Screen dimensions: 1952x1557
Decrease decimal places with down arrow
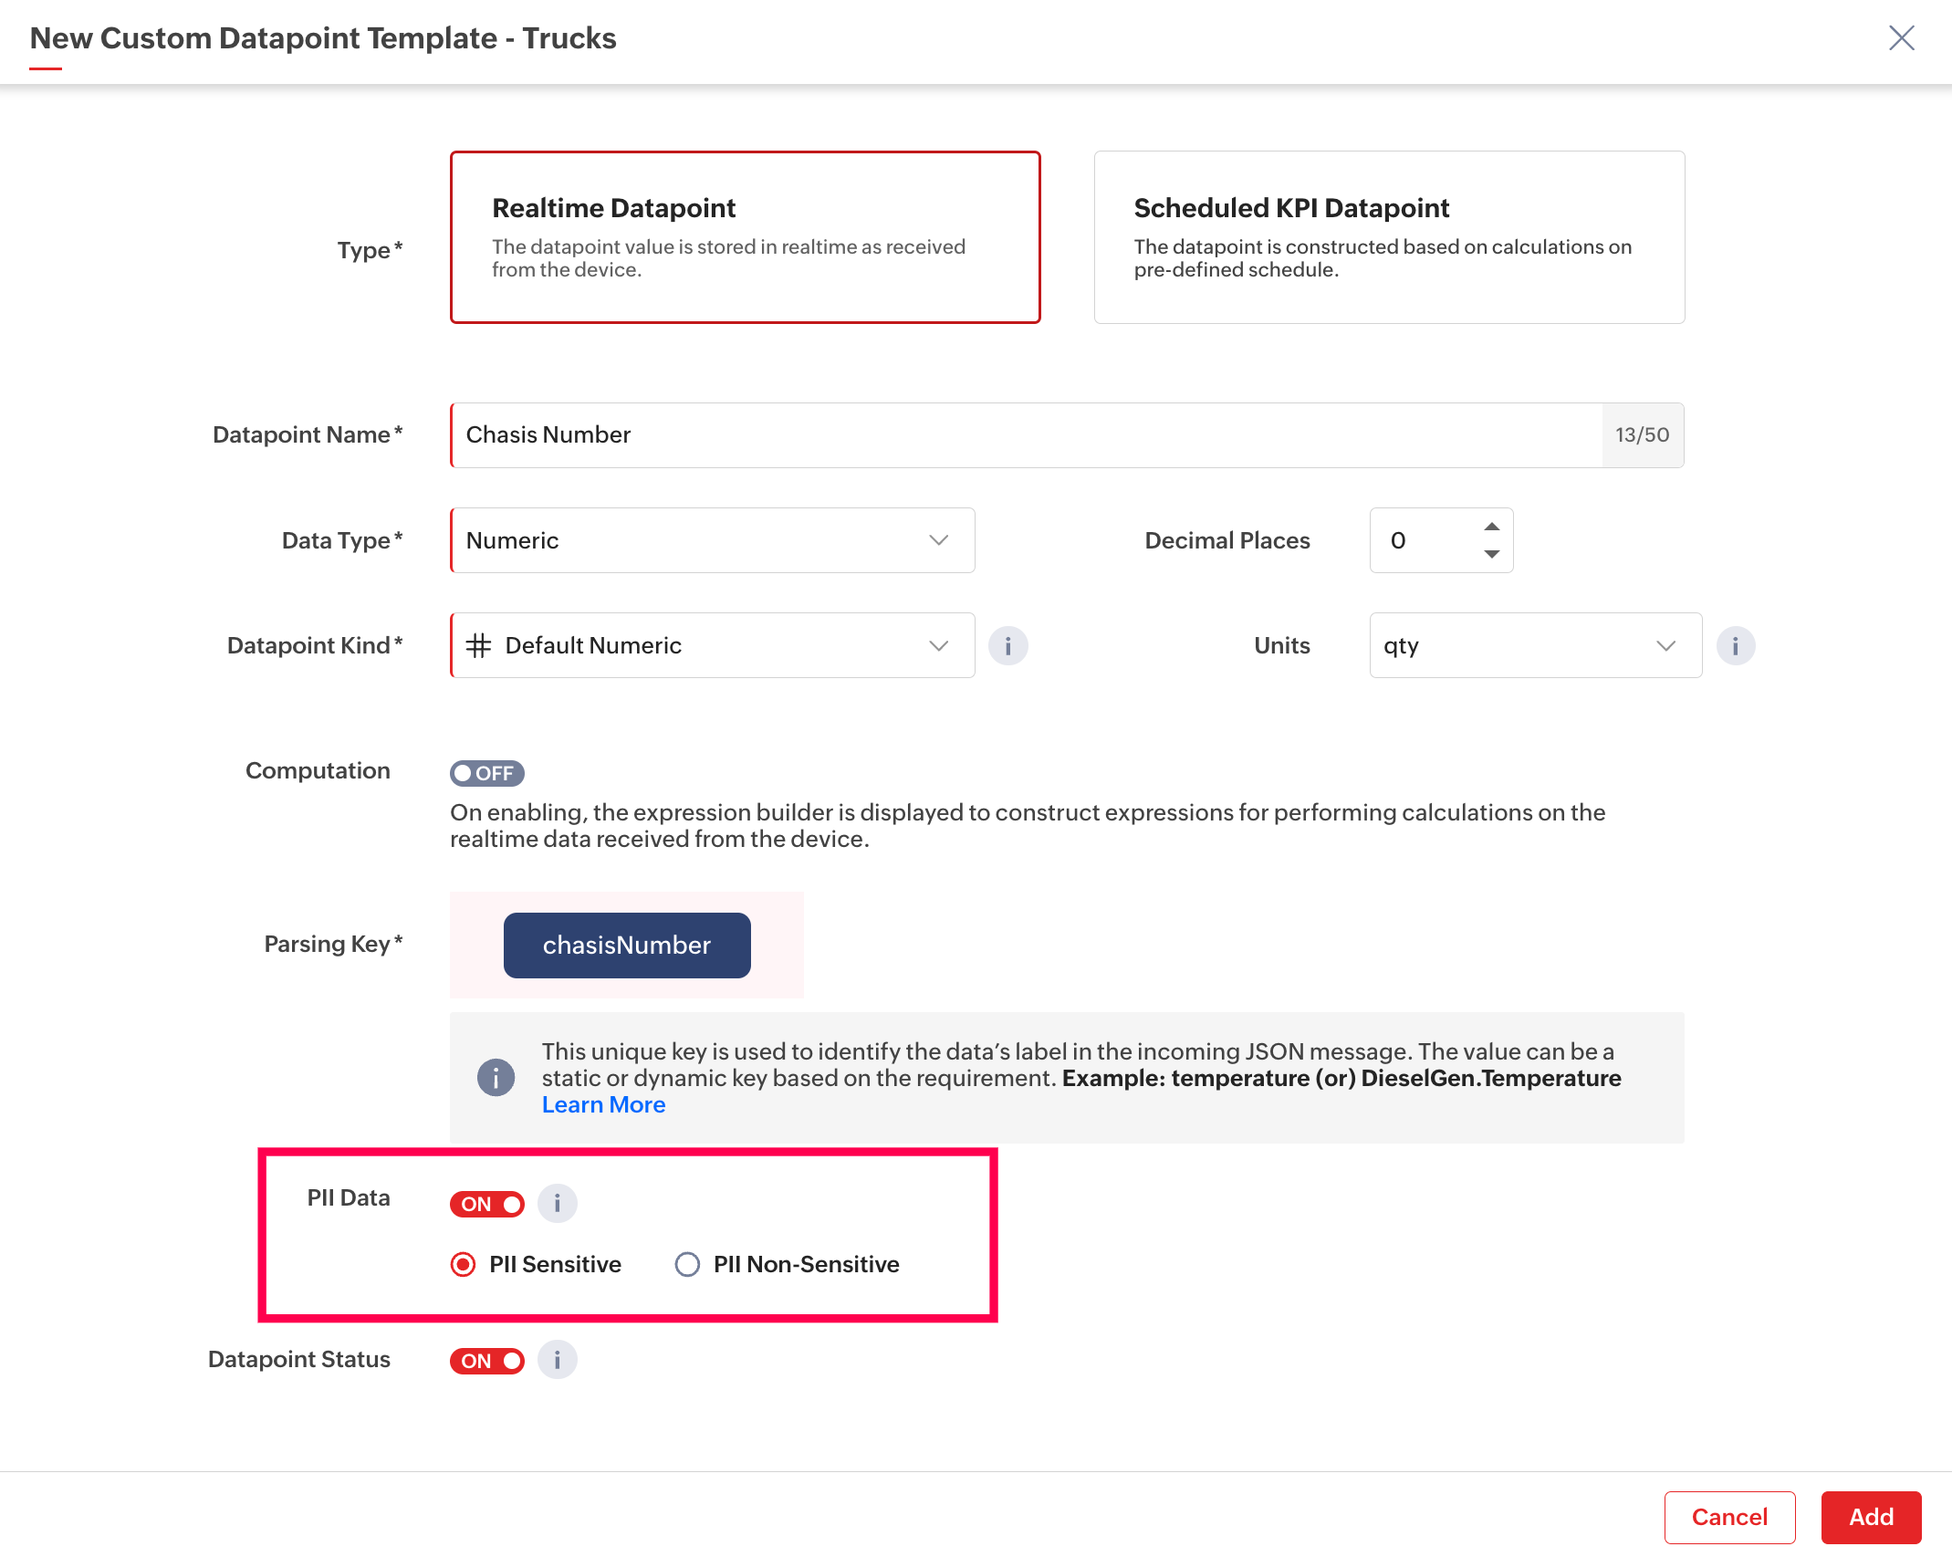coord(1491,554)
